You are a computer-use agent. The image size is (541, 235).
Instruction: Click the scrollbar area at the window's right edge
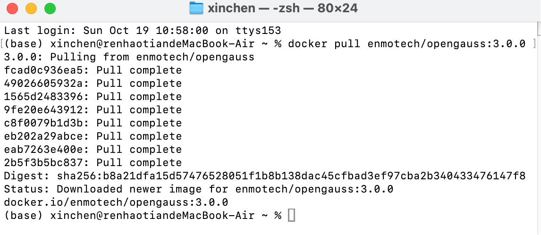(x=538, y=118)
